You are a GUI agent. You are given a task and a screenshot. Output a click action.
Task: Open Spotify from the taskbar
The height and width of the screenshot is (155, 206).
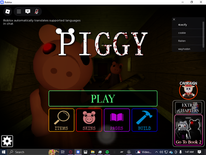[107, 152]
